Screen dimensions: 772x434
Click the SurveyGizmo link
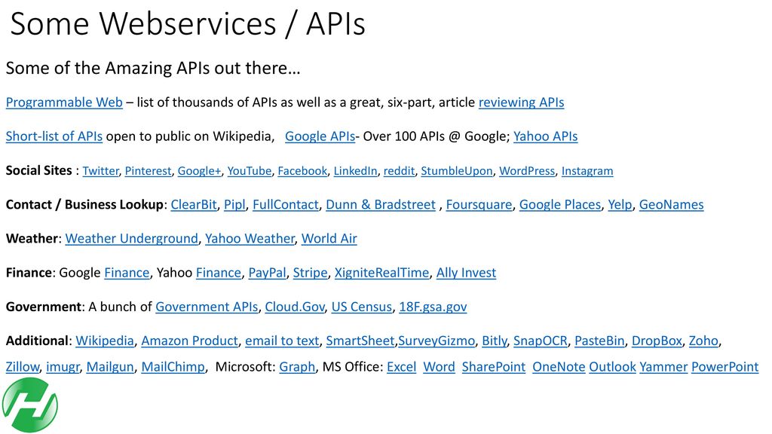pos(437,341)
